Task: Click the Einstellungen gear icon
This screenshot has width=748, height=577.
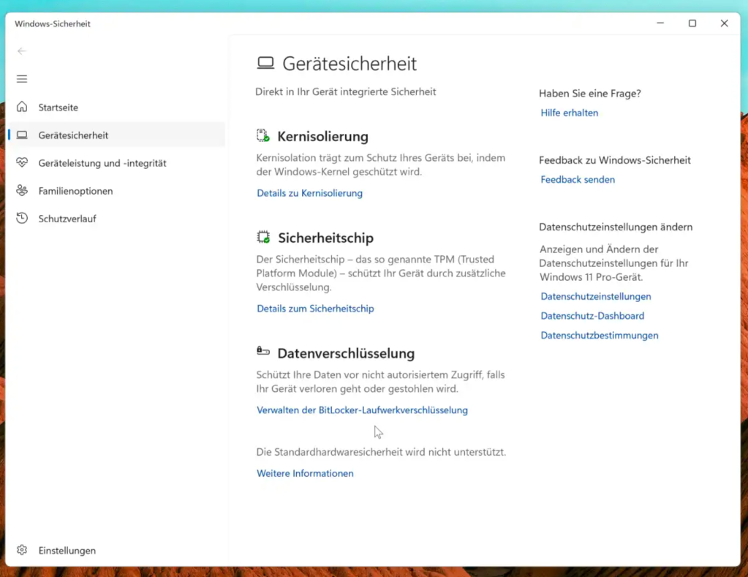Action: (22, 550)
